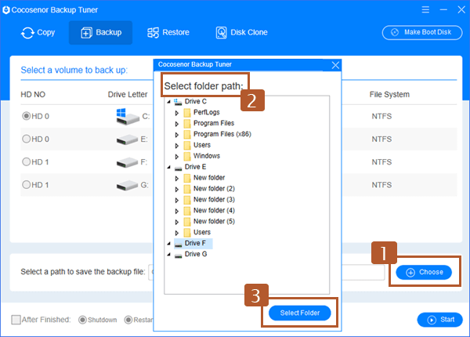Screen dimensions: 470x337
Task: Expand the New folder (5) arrow
Action: pyautogui.click(x=177, y=222)
